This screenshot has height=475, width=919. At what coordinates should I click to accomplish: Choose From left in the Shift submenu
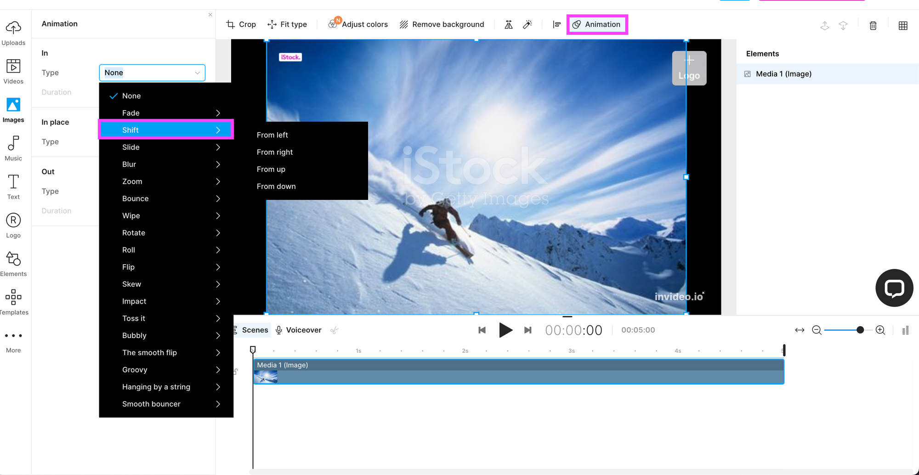272,135
